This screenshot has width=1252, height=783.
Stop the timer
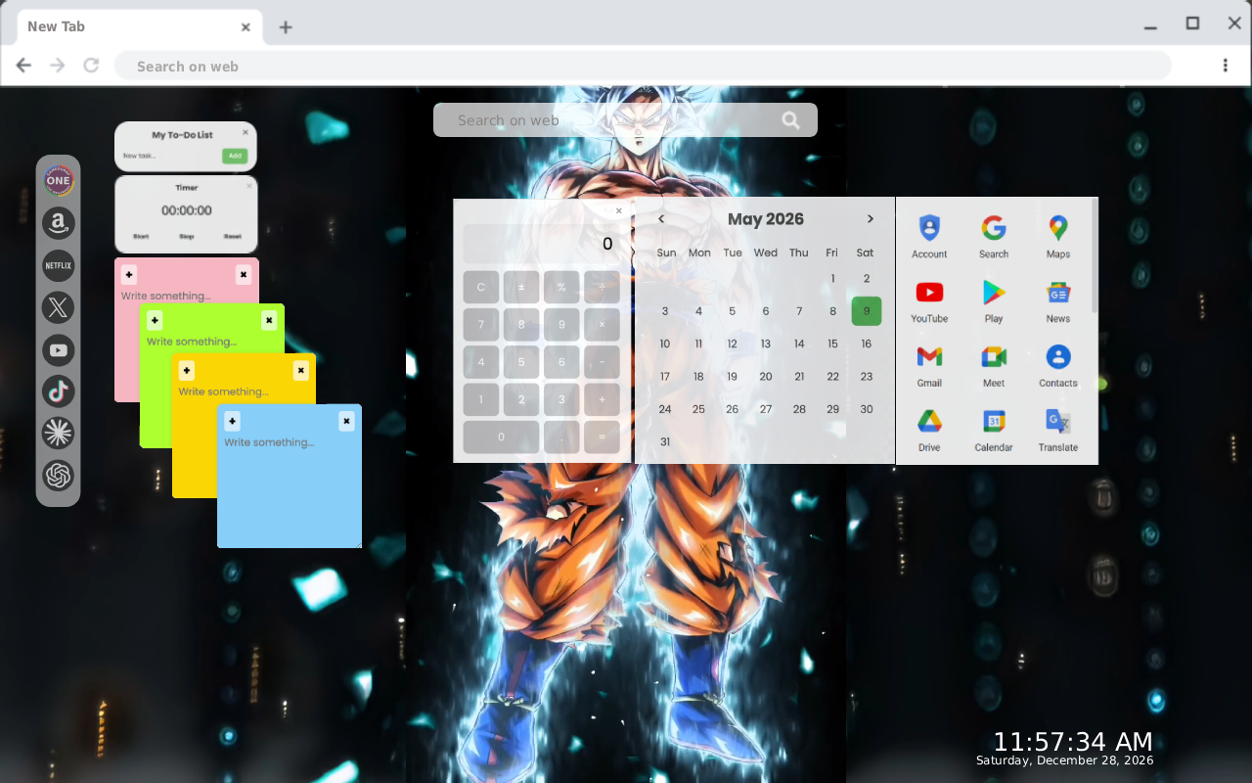186,237
